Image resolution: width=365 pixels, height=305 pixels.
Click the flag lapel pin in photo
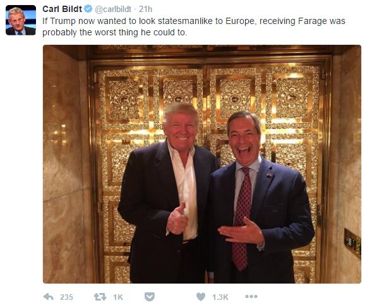(269, 175)
